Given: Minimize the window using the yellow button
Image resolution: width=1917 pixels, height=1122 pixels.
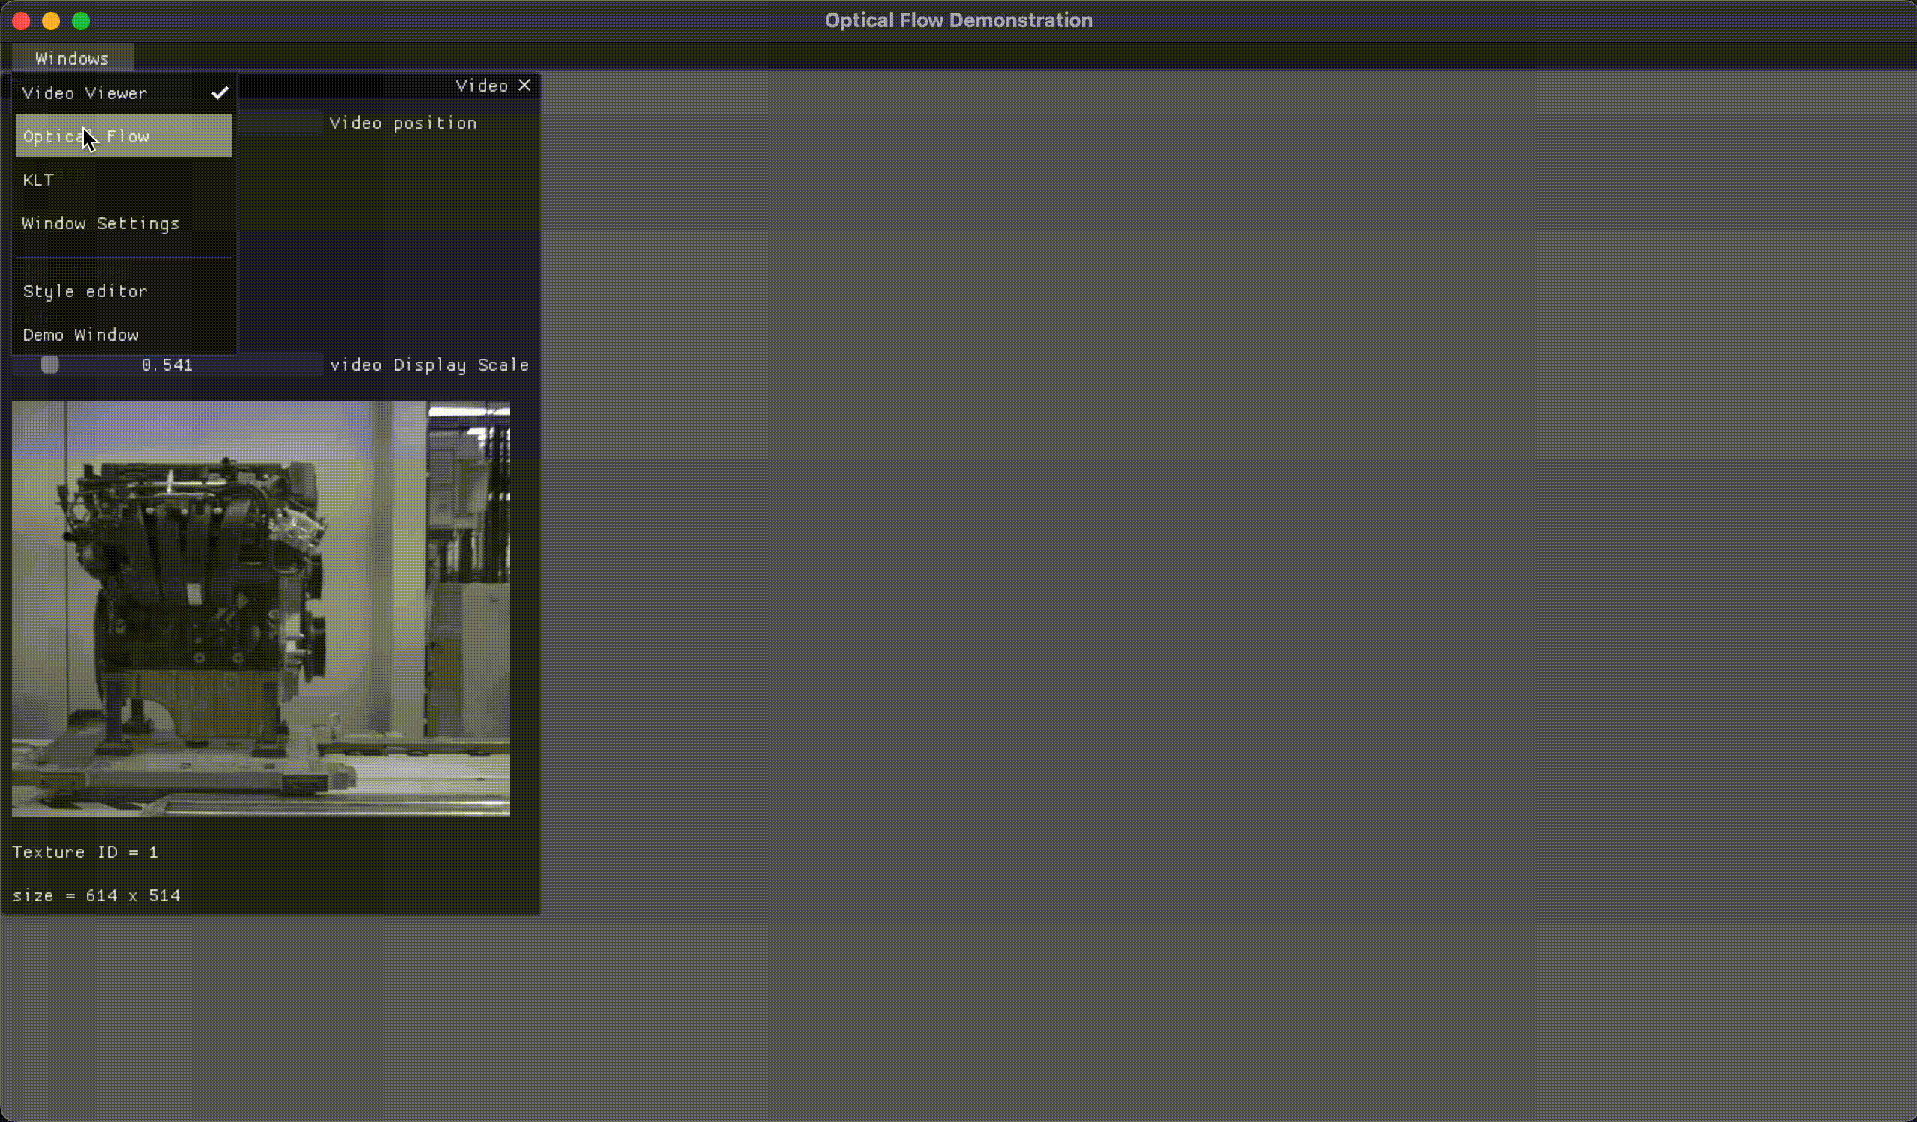Looking at the screenshot, I should [x=51, y=20].
